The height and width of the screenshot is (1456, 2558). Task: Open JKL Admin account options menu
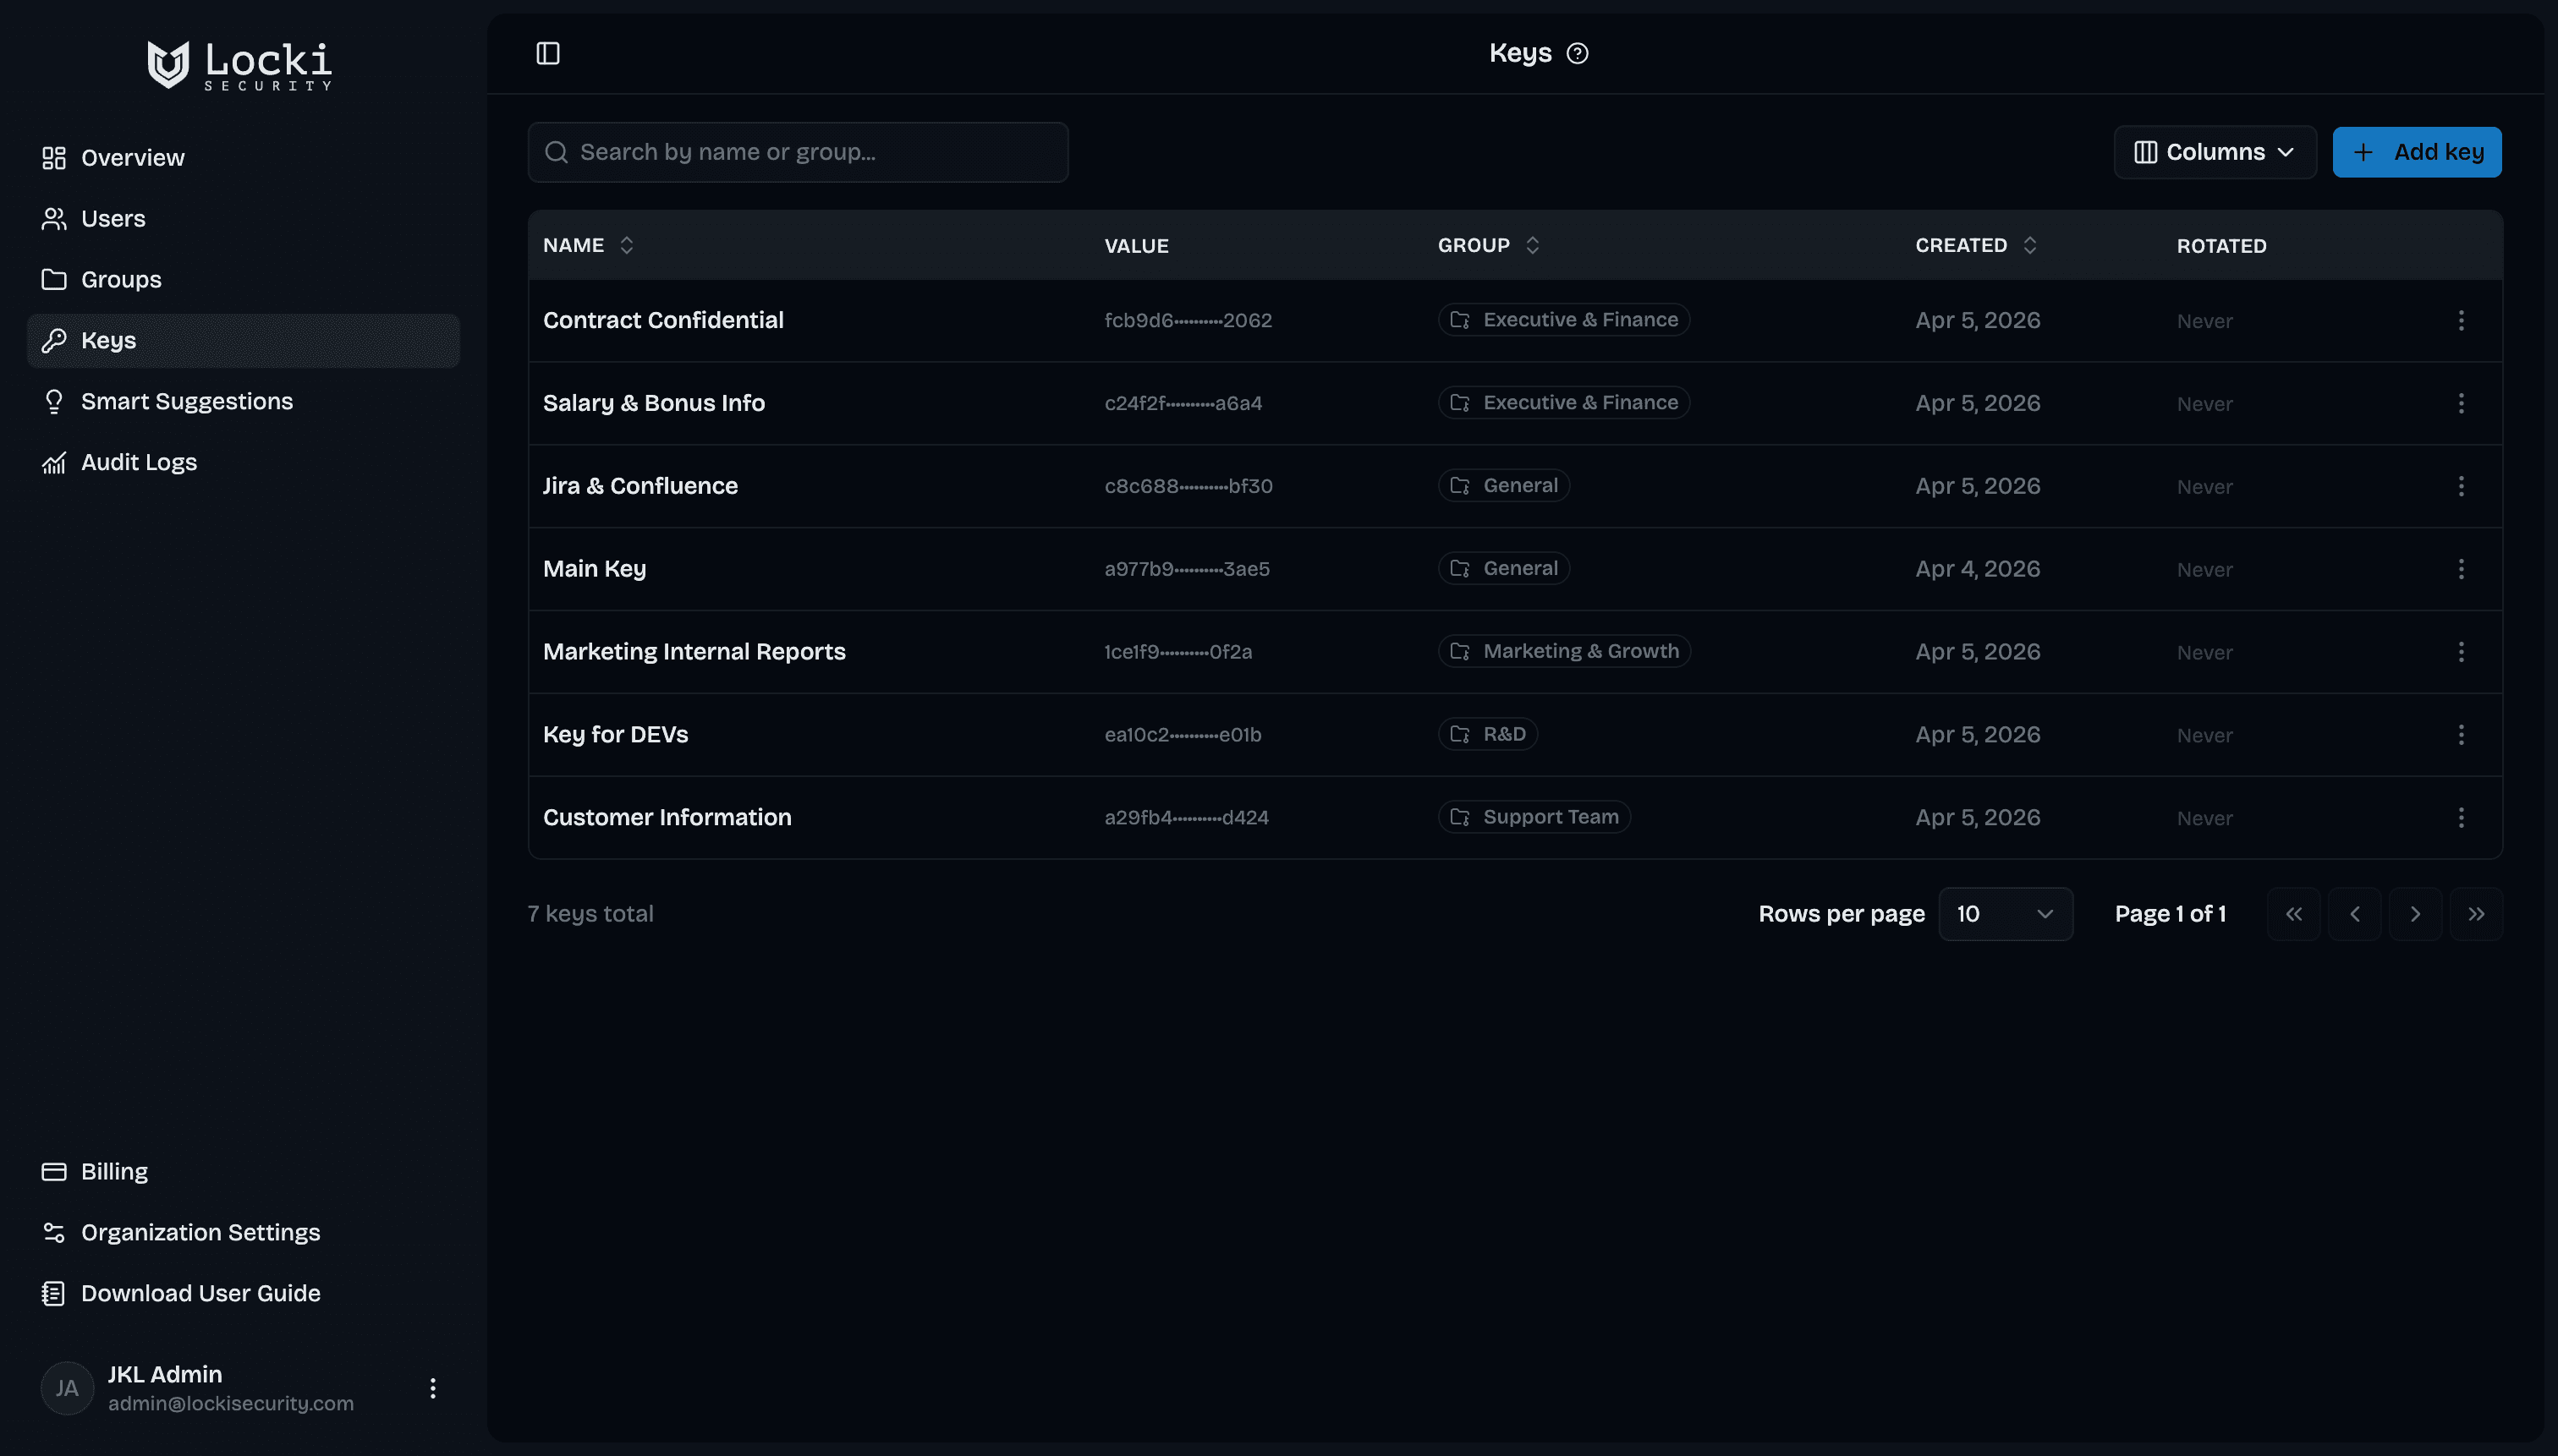432,1388
